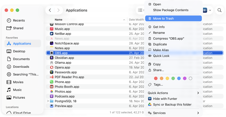Go forward with the right chevron
The width and height of the screenshot is (226, 117).
58,10
